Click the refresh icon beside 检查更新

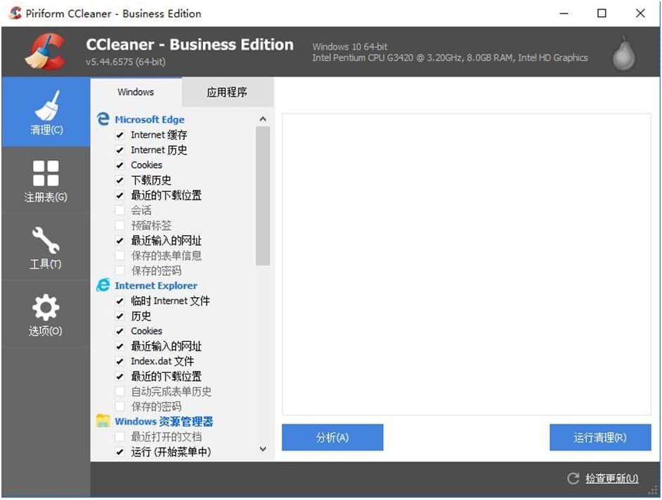[x=572, y=478]
